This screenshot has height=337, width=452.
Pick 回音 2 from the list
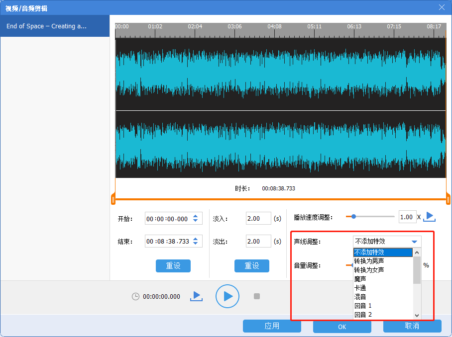pos(383,315)
